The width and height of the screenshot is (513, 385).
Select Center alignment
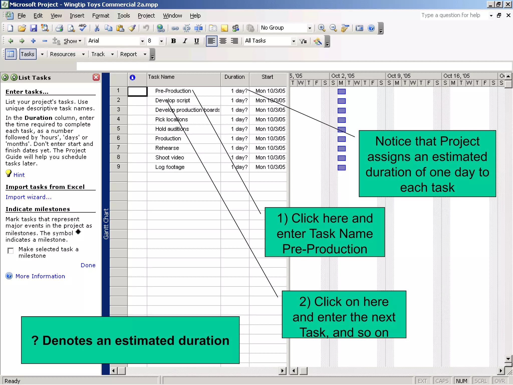tap(223, 41)
